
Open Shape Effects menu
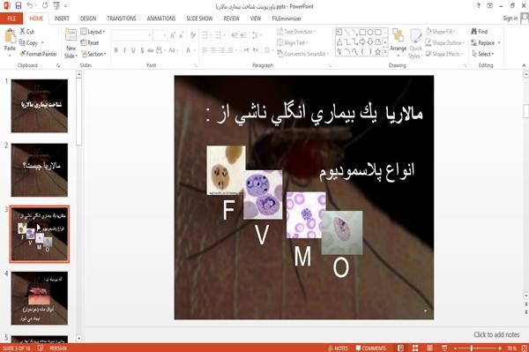click(443, 54)
